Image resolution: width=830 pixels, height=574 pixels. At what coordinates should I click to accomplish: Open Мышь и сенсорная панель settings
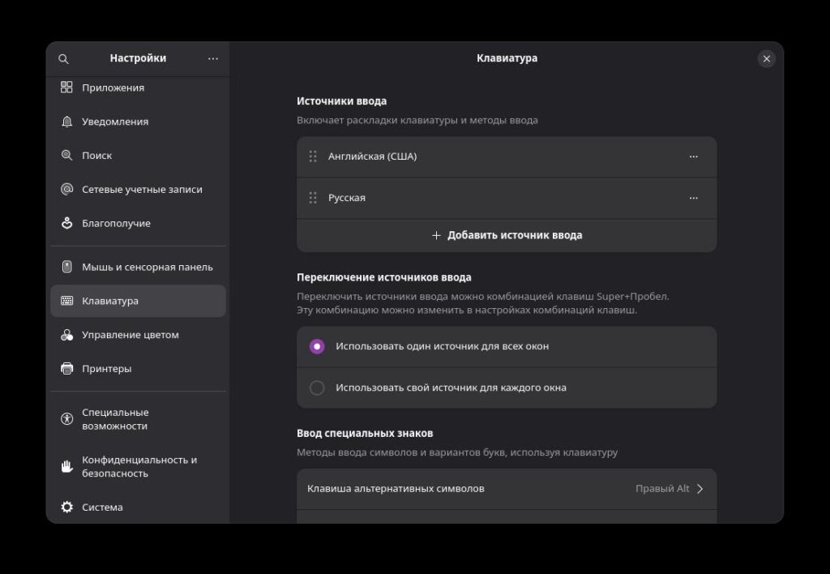click(x=147, y=267)
